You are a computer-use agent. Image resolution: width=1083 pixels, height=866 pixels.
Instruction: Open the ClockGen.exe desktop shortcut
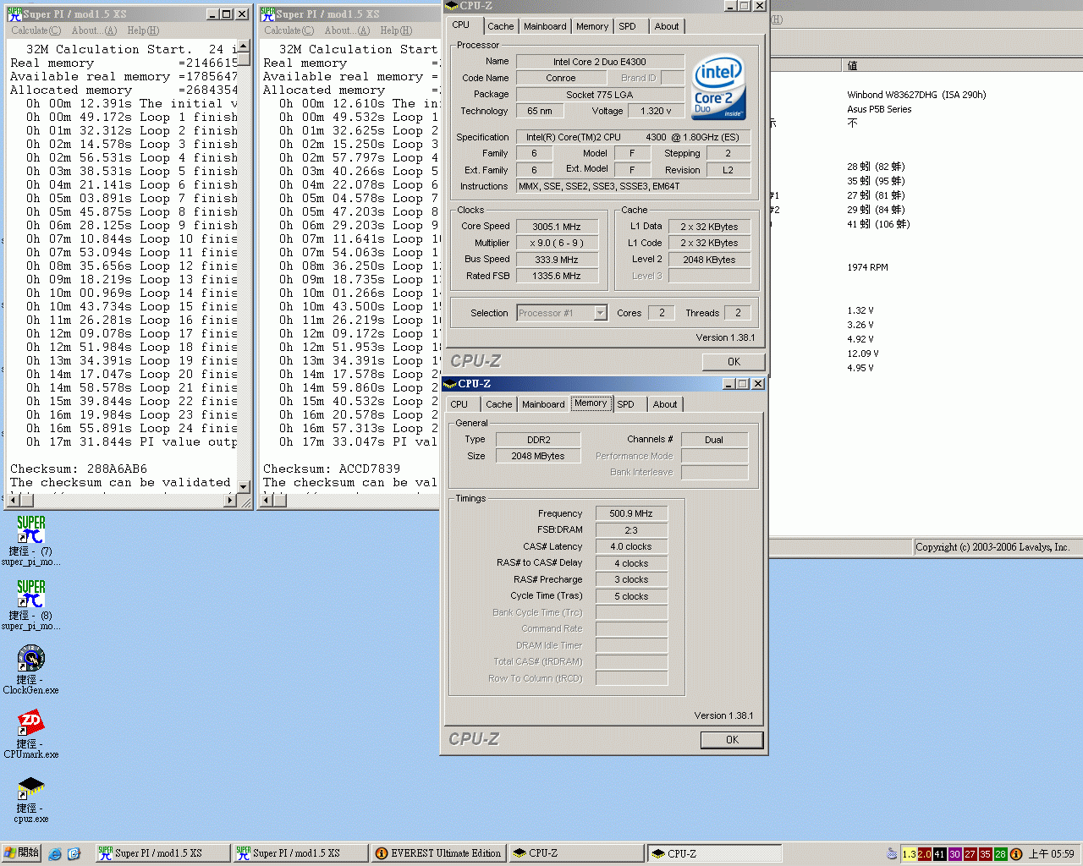[x=31, y=669]
